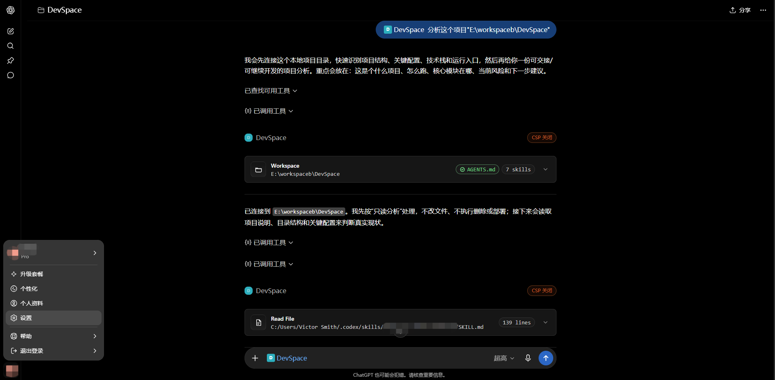Image resolution: width=775 pixels, height=380 pixels.
Task: Expand 已调用工具 above second DevSpace card
Action: pos(269,264)
